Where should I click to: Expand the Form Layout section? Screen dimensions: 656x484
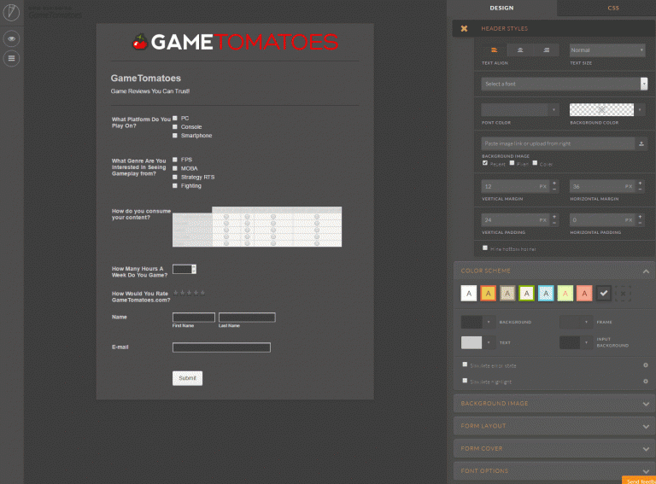tap(553, 426)
